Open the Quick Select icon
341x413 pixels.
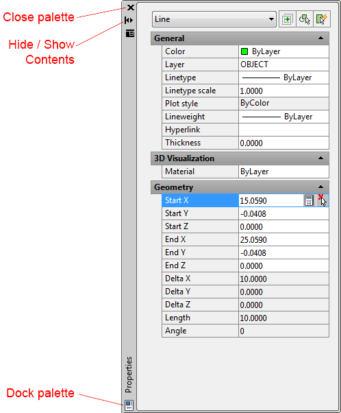[322, 19]
